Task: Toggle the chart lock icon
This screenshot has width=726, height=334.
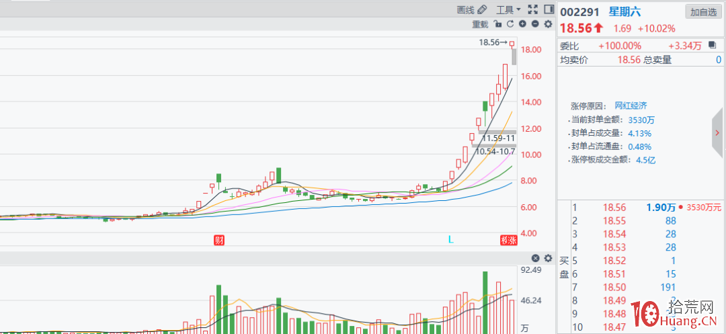Action: (497, 24)
